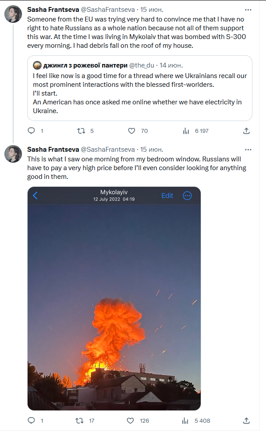
Task: Open Sasha Frantseva's avatar on first tweet
Action: click(x=13, y=14)
